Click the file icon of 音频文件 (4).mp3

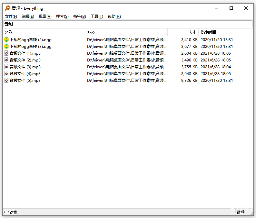coord(6,74)
